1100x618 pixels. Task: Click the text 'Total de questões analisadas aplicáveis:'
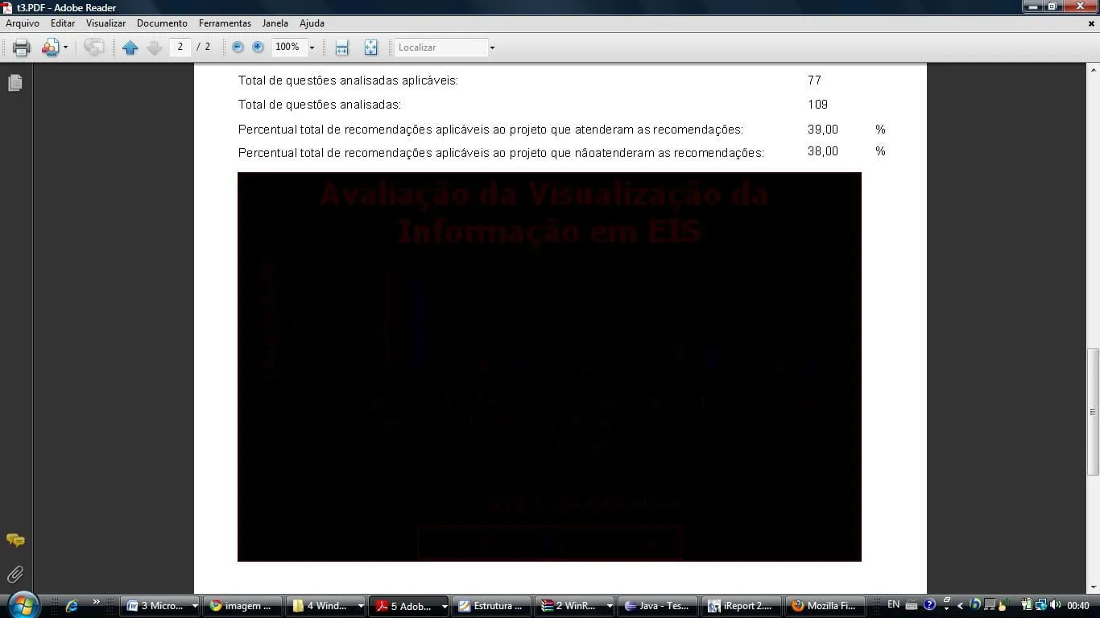348,80
